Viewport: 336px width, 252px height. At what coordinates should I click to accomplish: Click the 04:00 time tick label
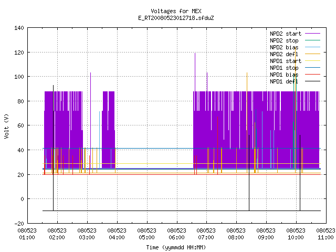point(117,238)
